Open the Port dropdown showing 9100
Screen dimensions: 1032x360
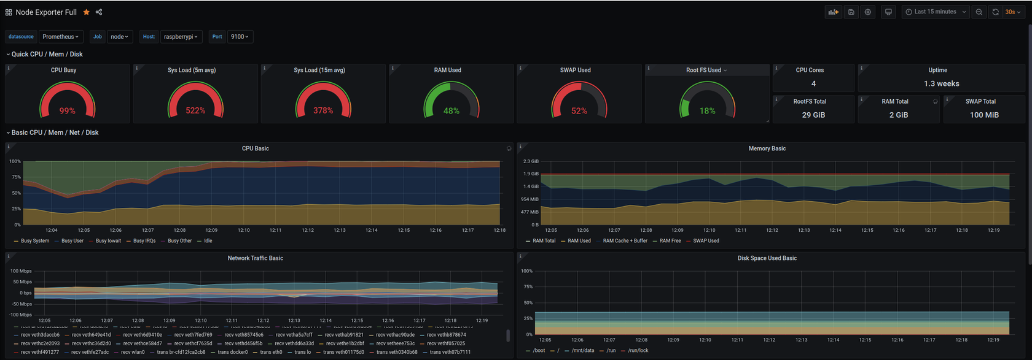pos(240,37)
